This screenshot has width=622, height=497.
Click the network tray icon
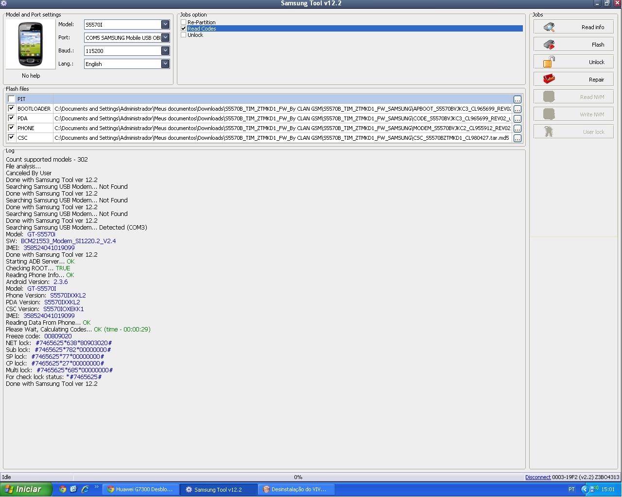click(594, 489)
